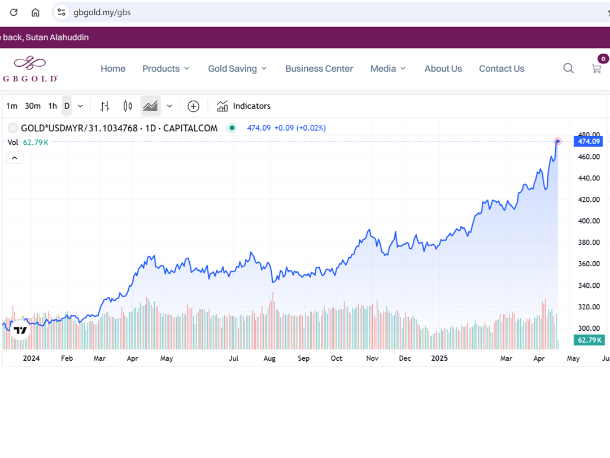Viewport: 610px width, 458px height.
Task: Open the Products menu
Action: 165,68
